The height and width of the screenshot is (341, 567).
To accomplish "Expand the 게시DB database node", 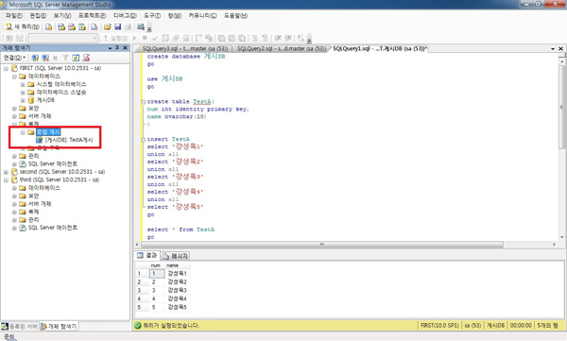I will (23, 100).
